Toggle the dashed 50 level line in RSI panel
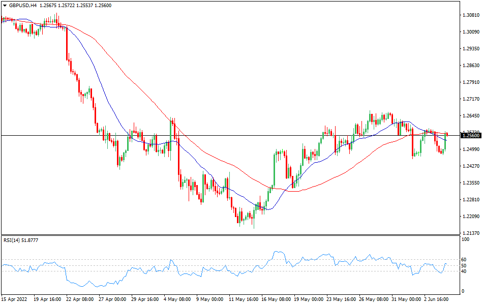483x305 pixels. (x=153, y=265)
